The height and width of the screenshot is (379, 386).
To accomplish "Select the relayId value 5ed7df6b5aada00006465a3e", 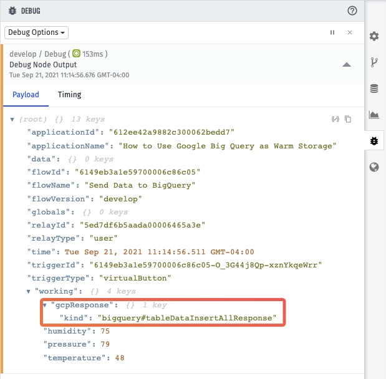I will tap(142, 225).
